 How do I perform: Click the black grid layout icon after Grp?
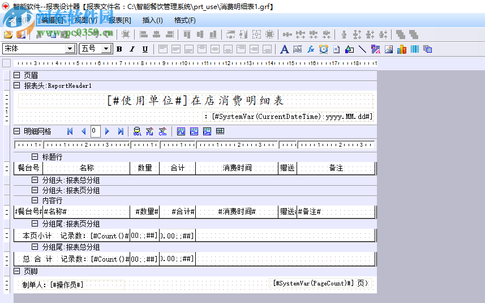click(x=220, y=131)
